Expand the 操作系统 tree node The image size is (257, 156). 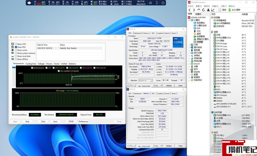coord(189,47)
